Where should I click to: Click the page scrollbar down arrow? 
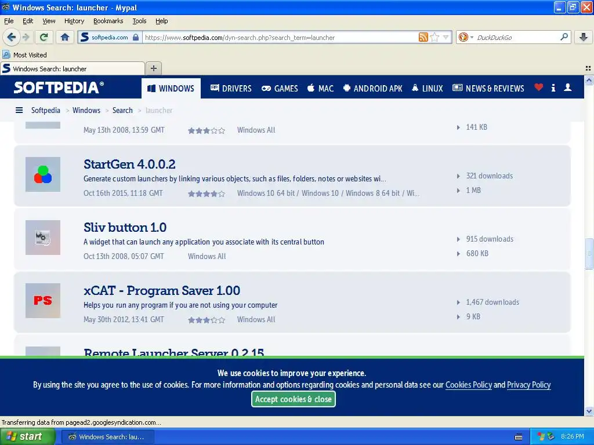pyautogui.click(x=589, y=411)
